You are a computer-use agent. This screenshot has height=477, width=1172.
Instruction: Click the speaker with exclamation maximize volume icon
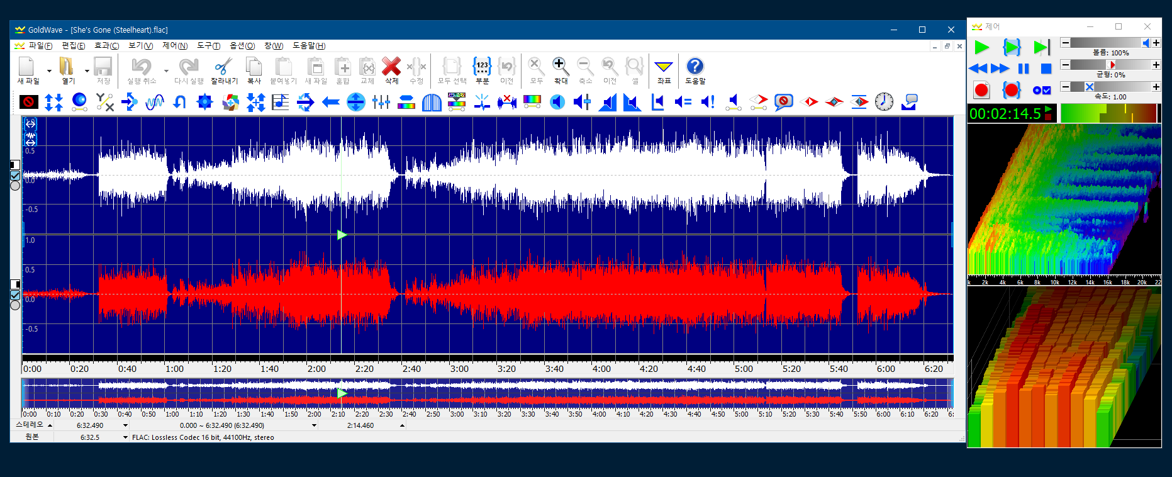pyautogui.click(x=708, y=102)
